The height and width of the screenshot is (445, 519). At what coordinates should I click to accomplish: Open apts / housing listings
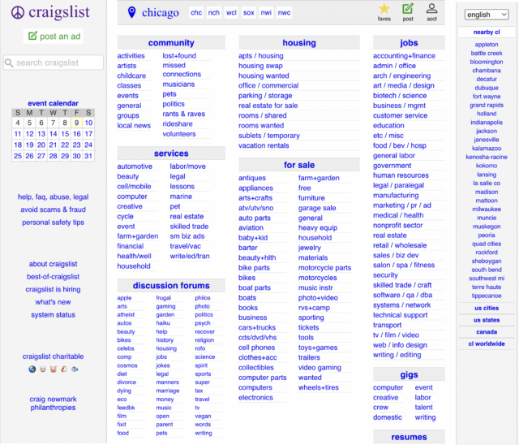[261, 56]
